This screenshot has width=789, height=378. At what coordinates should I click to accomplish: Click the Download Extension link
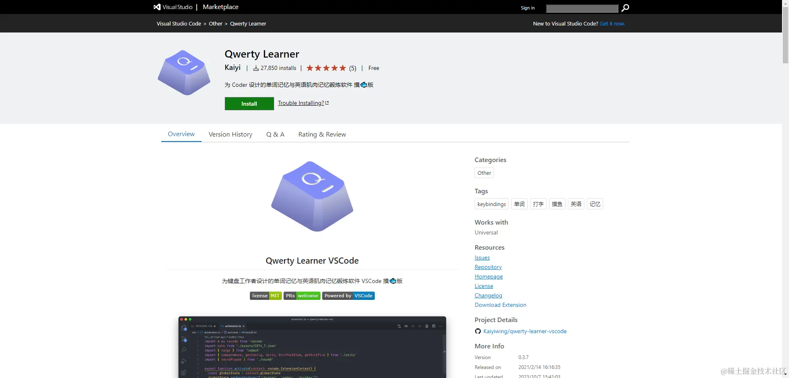(500, 305)
